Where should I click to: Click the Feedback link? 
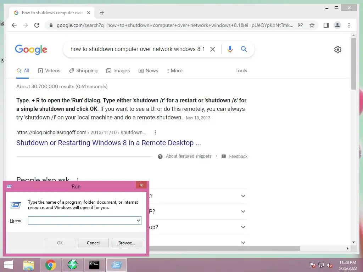[238, 157]
